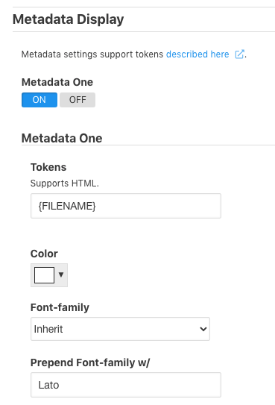This screenshot has width=275, height=405.
Task: Click the Metadata Display section heading
Action: tap(68, 19)
